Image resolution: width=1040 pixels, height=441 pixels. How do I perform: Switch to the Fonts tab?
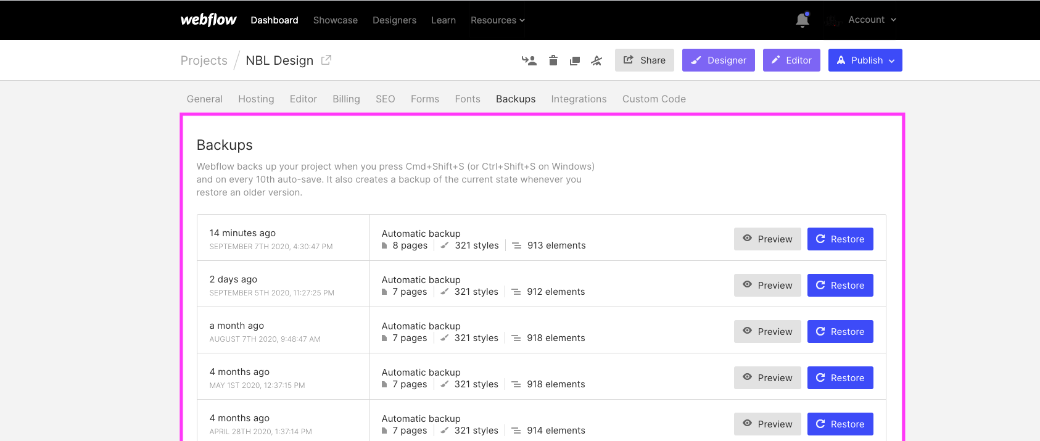pyautogui.click(x=468, y=99)
